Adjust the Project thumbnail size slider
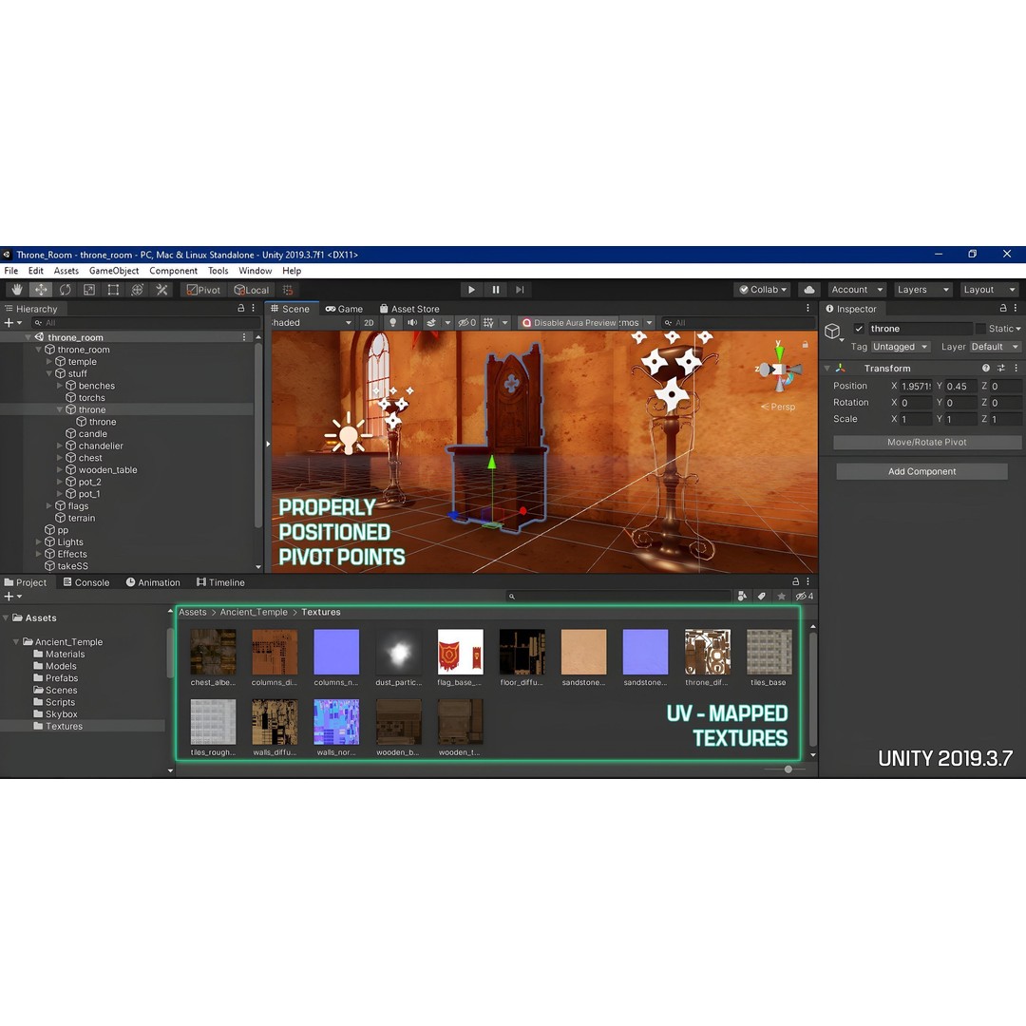The image size is (1026, 1026). coord(788,769)
